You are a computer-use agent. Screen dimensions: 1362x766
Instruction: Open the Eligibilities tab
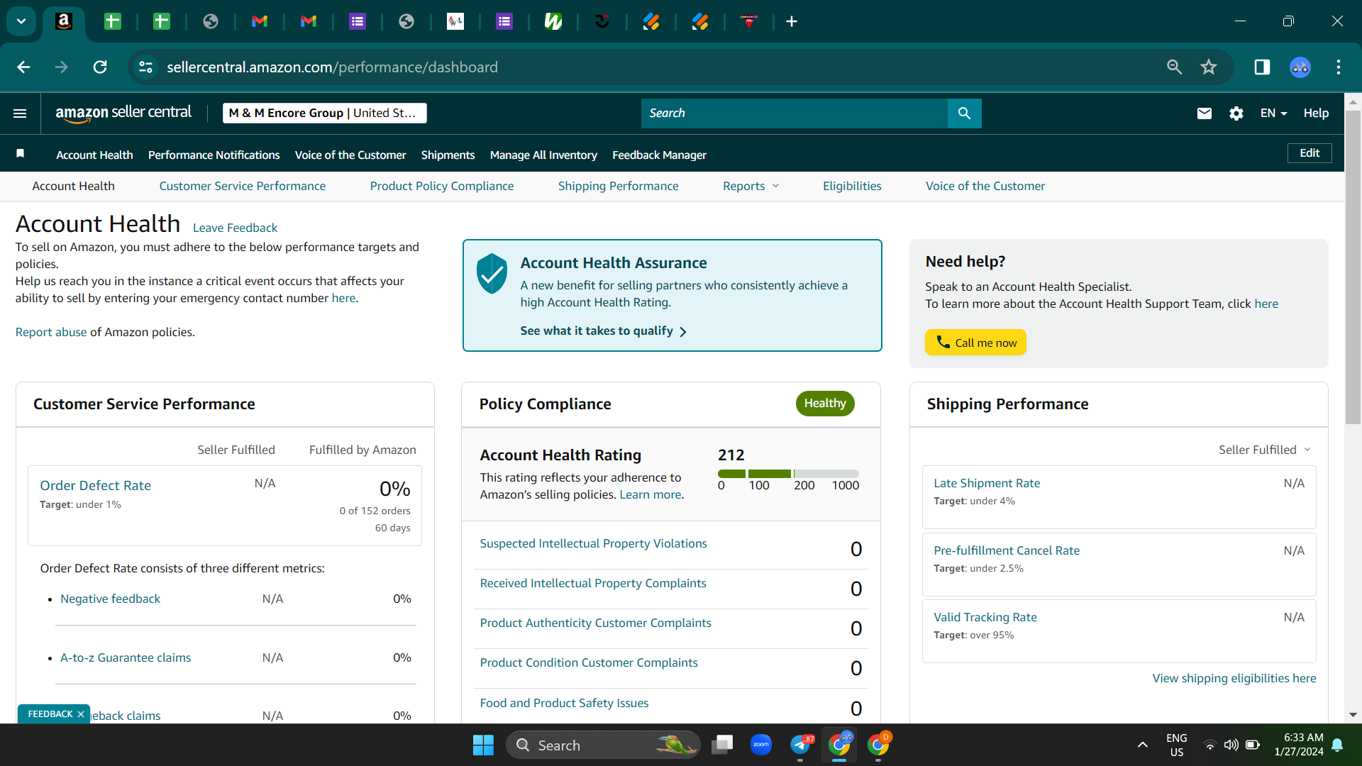(852, 186)
